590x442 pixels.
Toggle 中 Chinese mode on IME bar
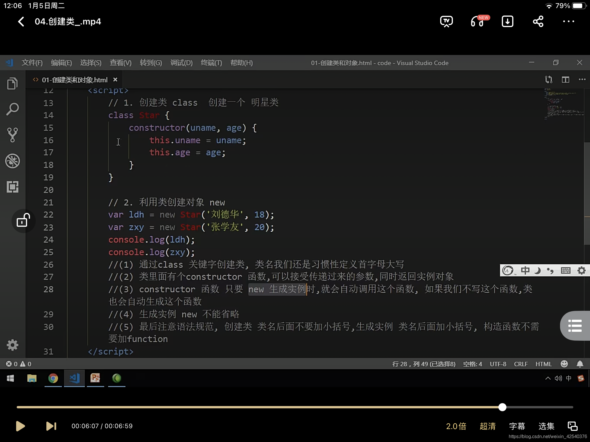525,270
